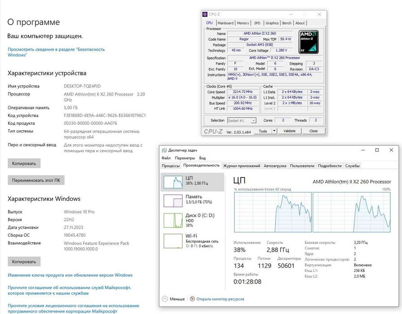
Task: Click the Потоки value 1129
Action: pos(265,266)
